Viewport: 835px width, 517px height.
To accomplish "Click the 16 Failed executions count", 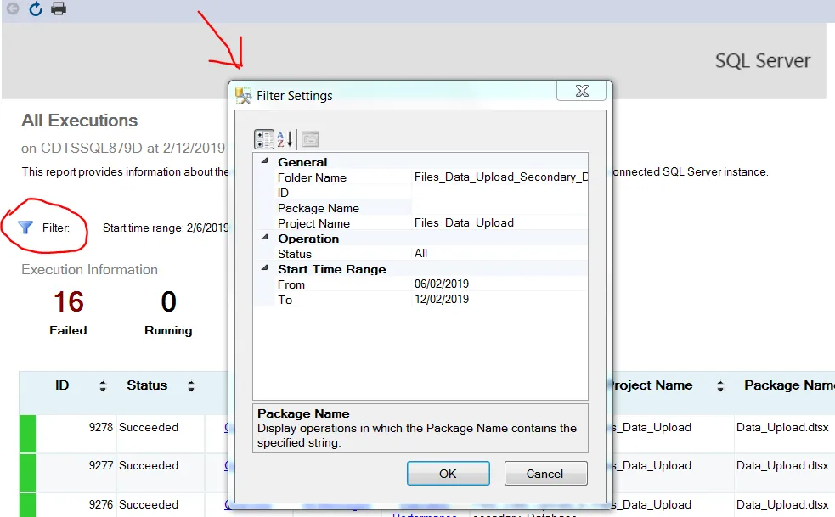I will tap(69, 302).
